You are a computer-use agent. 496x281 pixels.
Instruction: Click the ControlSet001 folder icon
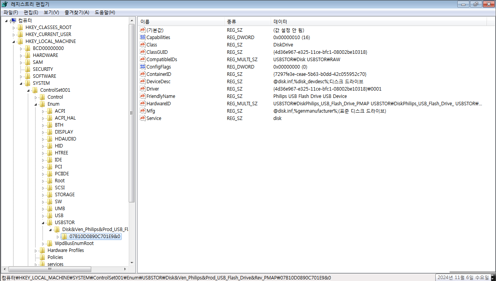pyautogui.click(x=35, y=90)
